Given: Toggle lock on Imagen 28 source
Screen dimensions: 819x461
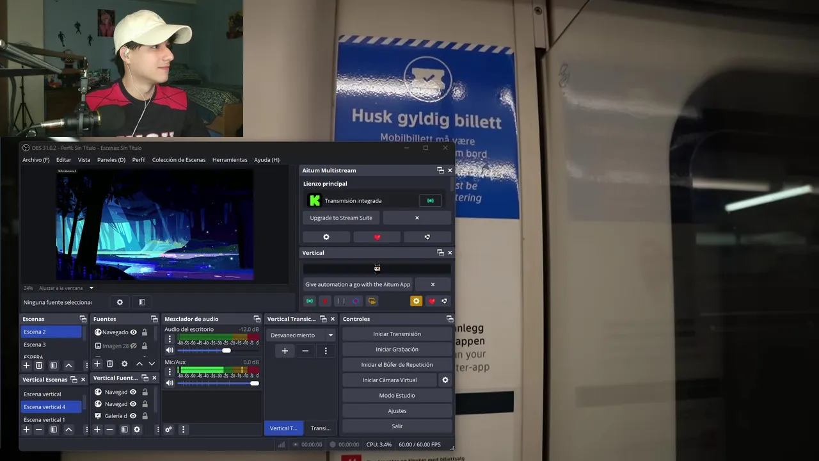Looking at the screenshot, I should click(145, 346).
